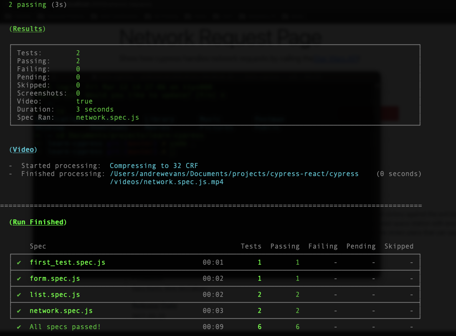Click the checkmark on the All specs passed row
The height and width of the screenshot is (336, 456).
coord(19,326)
